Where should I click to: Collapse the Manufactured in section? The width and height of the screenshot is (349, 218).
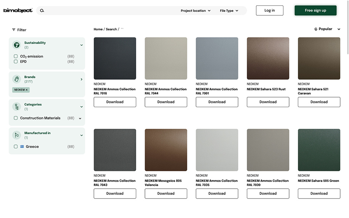coord(82,135)
